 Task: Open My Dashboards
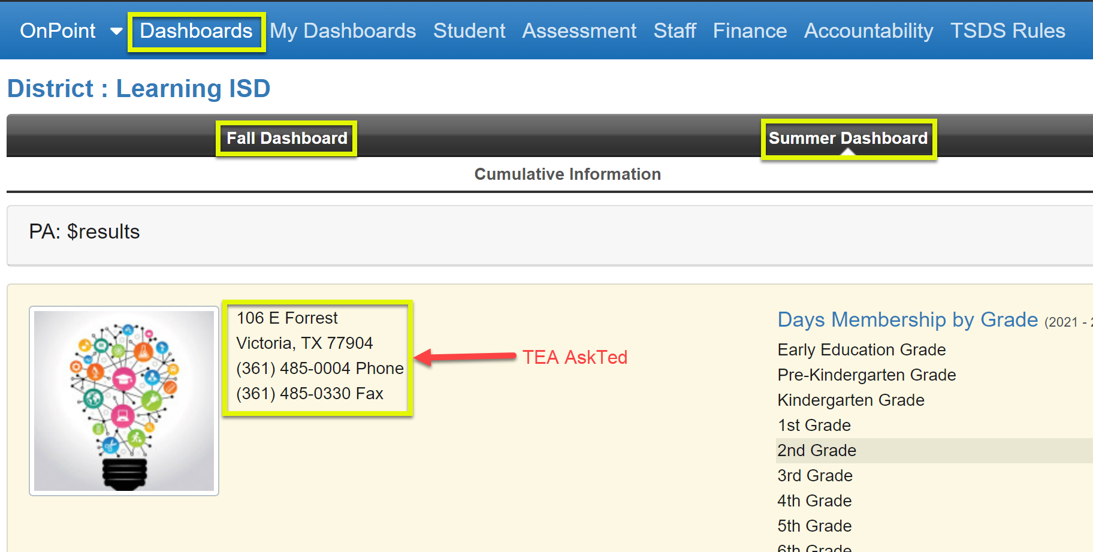(x=342, y=31)
